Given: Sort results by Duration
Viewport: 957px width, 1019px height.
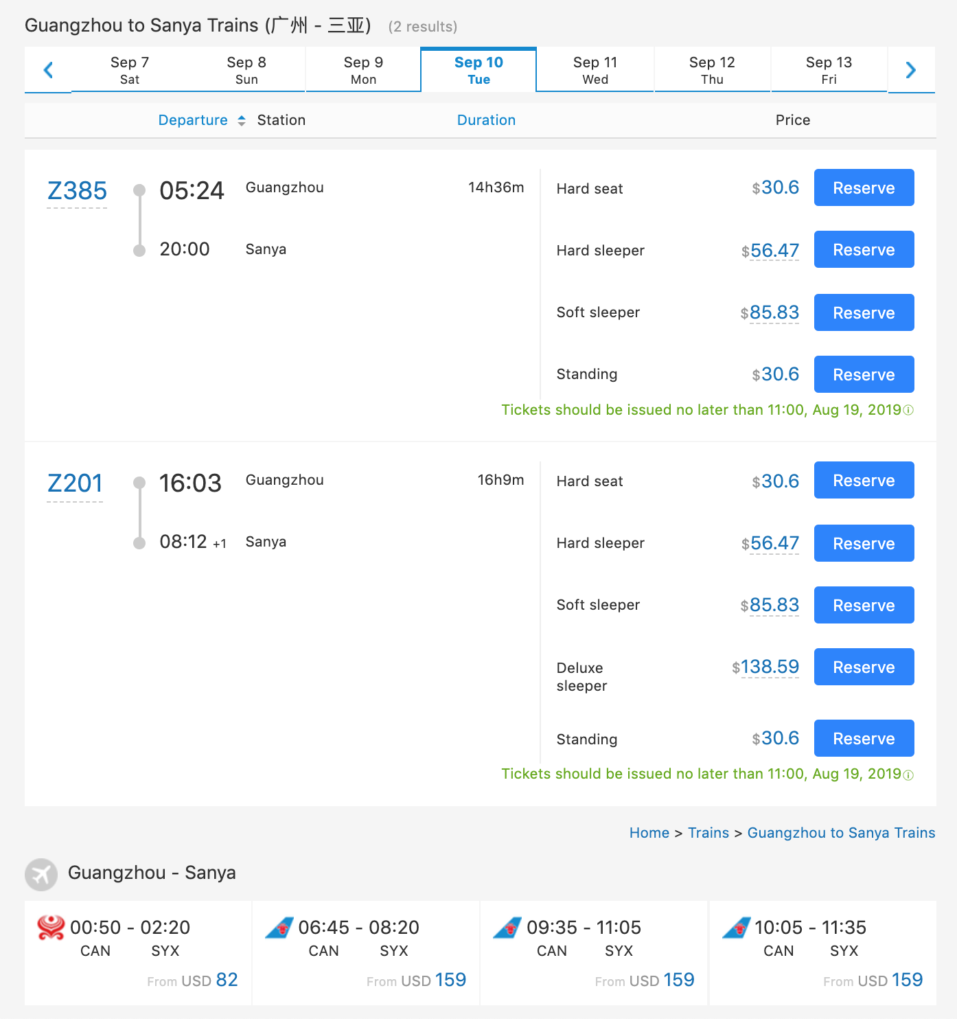Looking at the screenshot, I should click(x=486, y=120).
